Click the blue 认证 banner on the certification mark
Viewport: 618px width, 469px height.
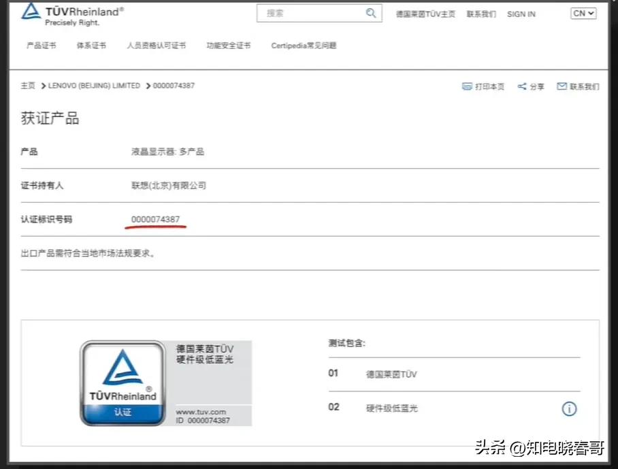(x=123, y=412)
